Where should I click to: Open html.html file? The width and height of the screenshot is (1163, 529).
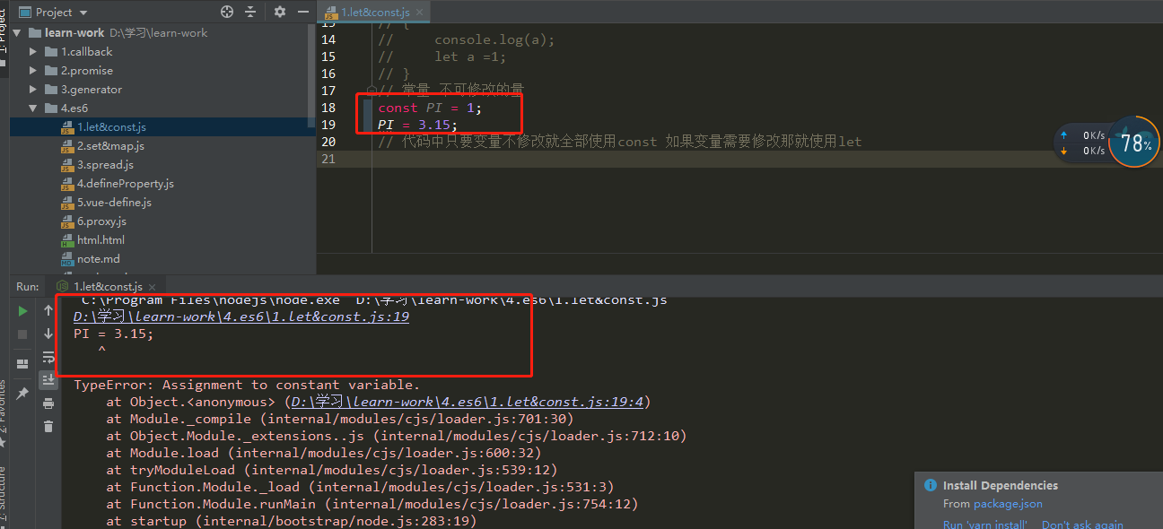(101, 240)
